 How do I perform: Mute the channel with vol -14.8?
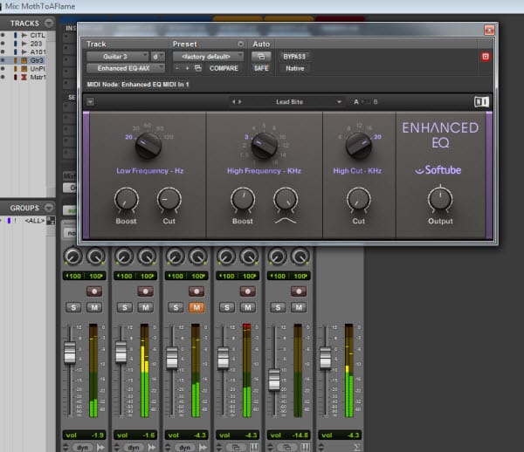coord(299,307)
